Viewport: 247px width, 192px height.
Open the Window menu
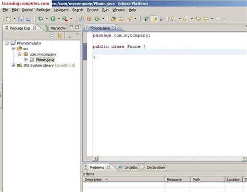pos(119,10)
